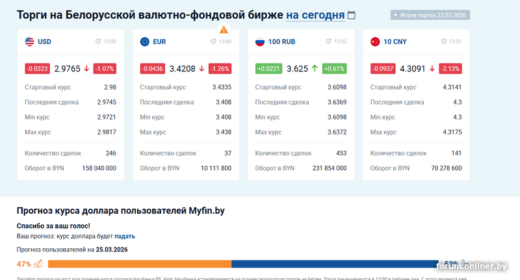520x280 pixels.
Task: Click the RUB rate value 3.625
Action: [x=297, y=69]
